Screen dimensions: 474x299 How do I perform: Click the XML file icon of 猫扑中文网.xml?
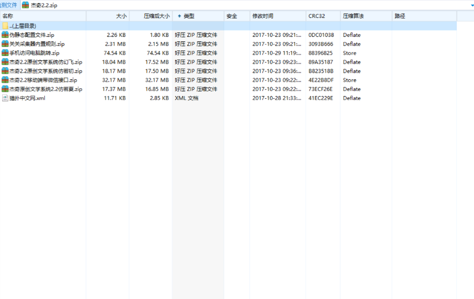(5, 98)
